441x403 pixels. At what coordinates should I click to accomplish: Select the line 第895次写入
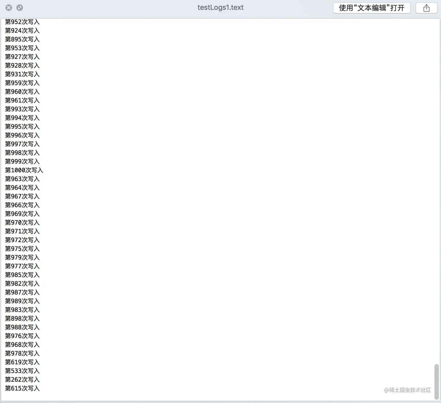pyautogui.click(x=22, y=39)
